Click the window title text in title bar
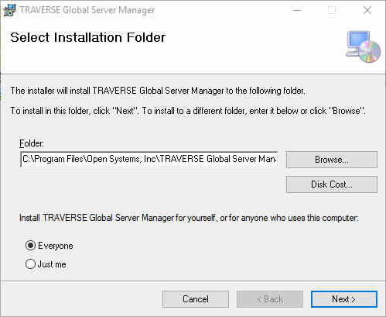Screen dimensions: 386x317 [x=87, y=10]
